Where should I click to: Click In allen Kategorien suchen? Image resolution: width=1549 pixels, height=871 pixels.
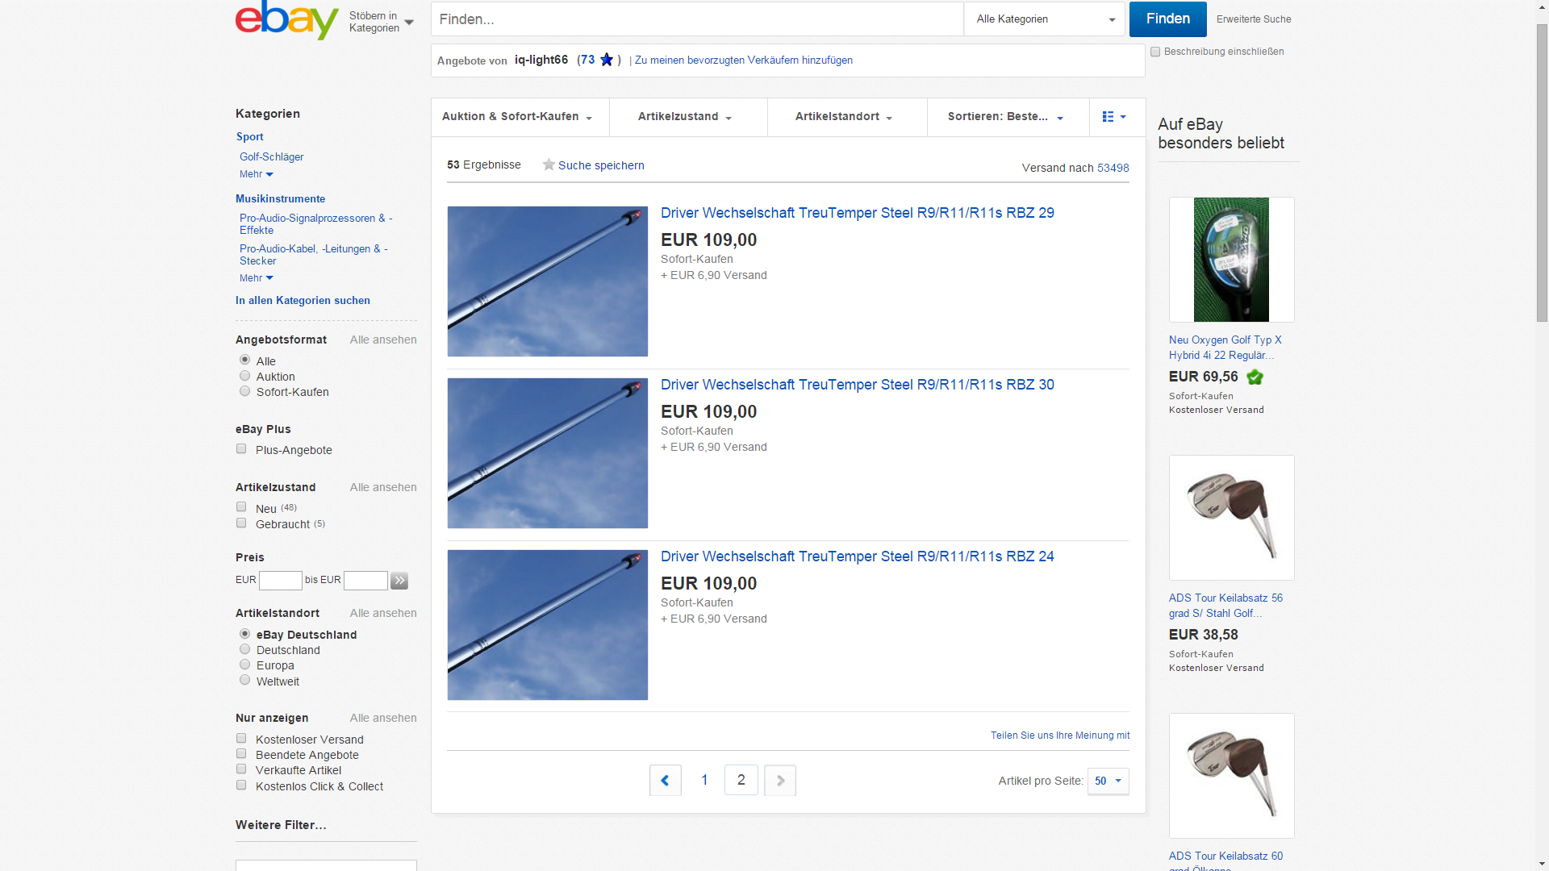click(x=303, y=301)
